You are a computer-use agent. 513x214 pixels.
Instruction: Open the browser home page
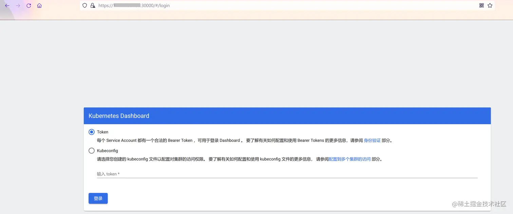tap(39, 5)
